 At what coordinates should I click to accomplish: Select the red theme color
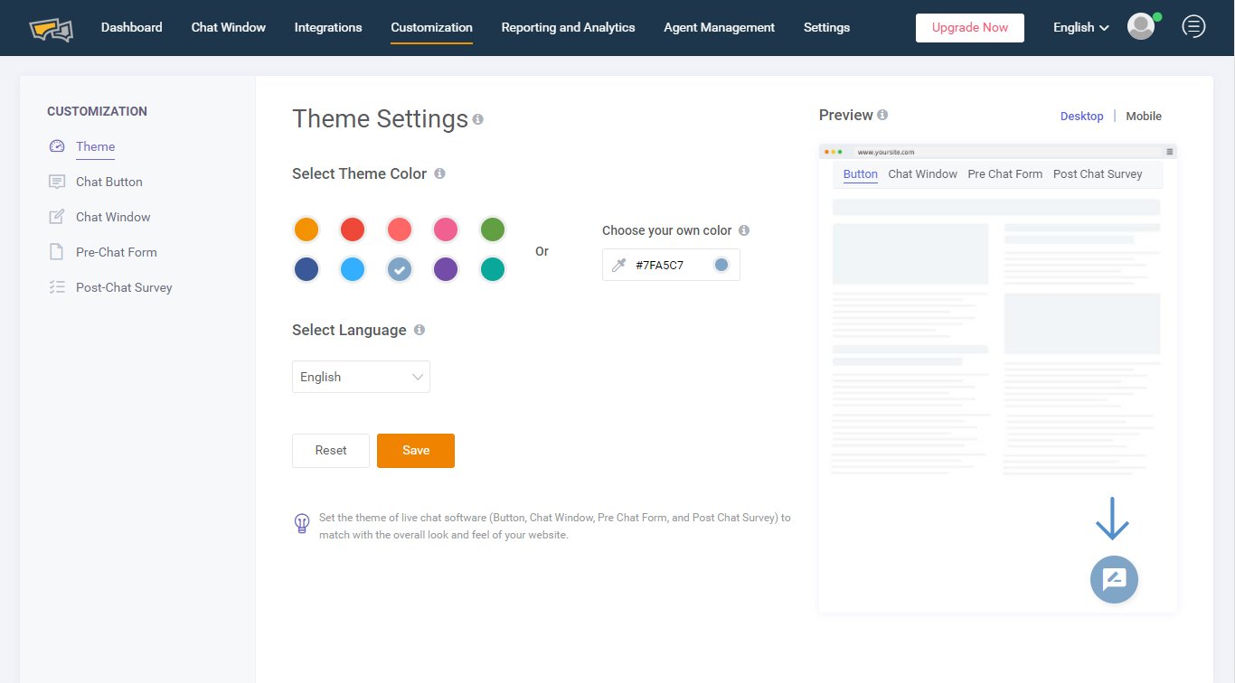tap(353, 229)
